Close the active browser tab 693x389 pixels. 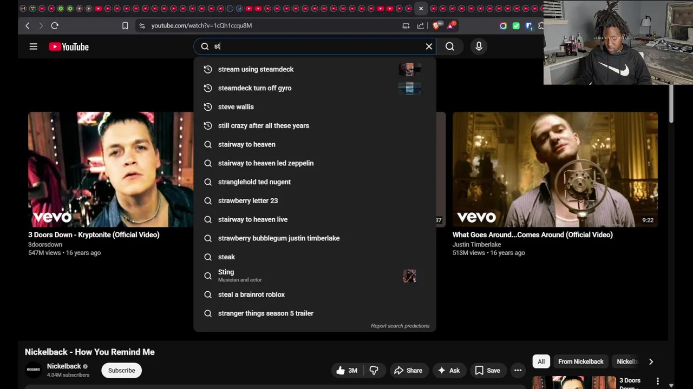[421, 9]
